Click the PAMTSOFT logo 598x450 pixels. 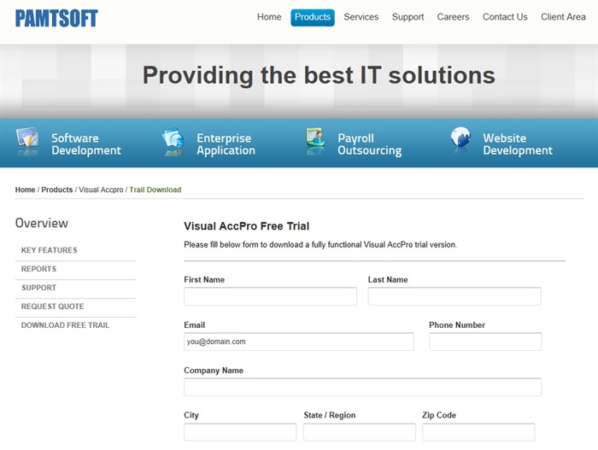click(x=56, y=18)
